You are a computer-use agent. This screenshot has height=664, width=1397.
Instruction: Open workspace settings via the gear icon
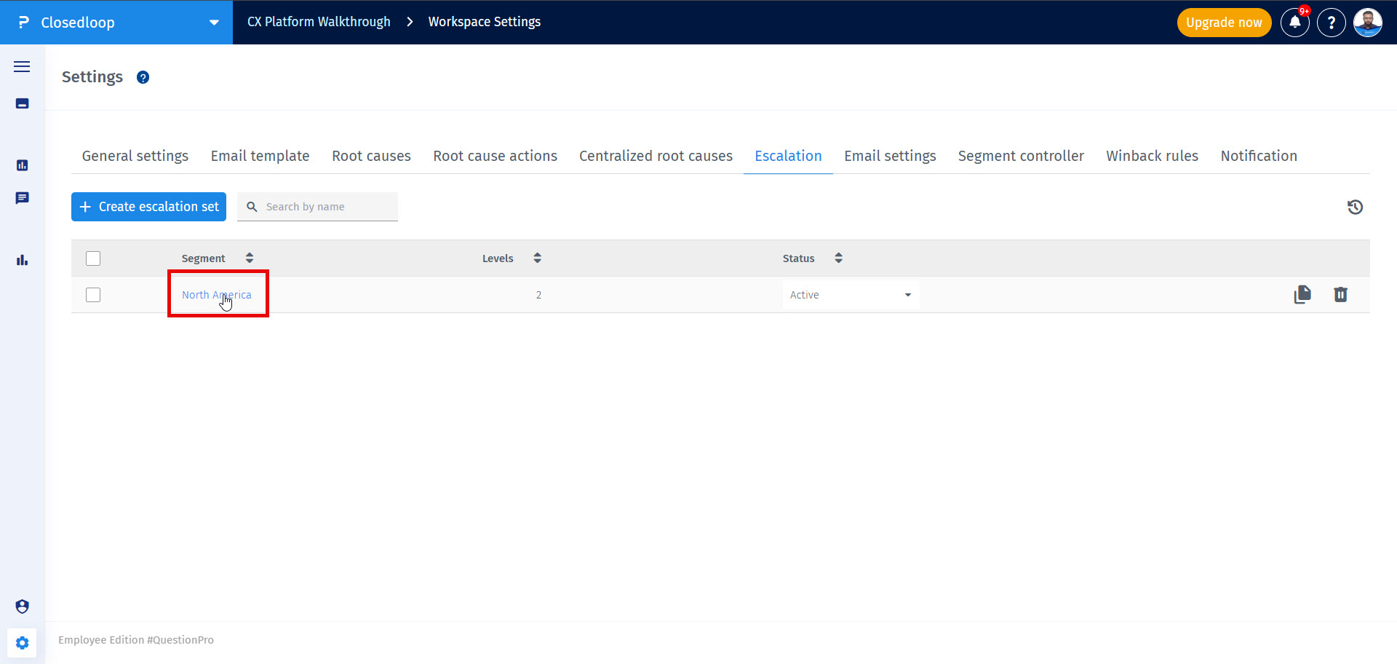click(x=22, y=643)
